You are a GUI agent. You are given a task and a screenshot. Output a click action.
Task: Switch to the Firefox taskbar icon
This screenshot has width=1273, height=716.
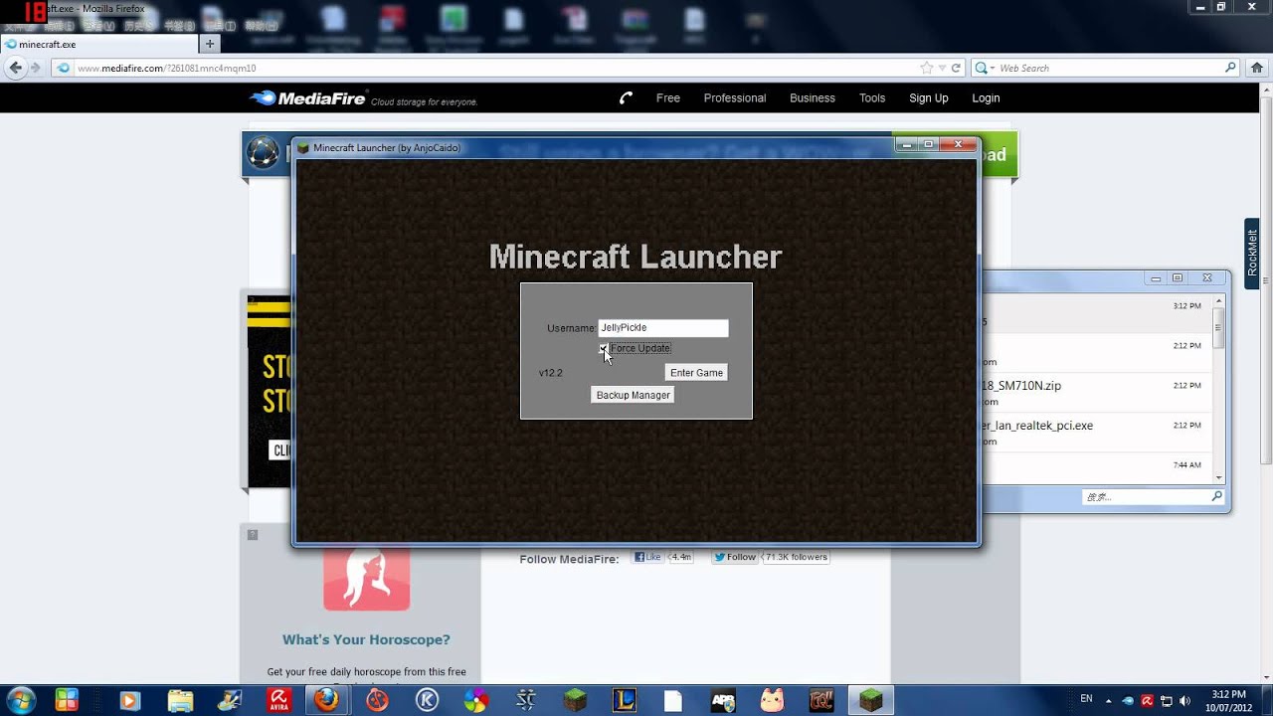[326, 700]
